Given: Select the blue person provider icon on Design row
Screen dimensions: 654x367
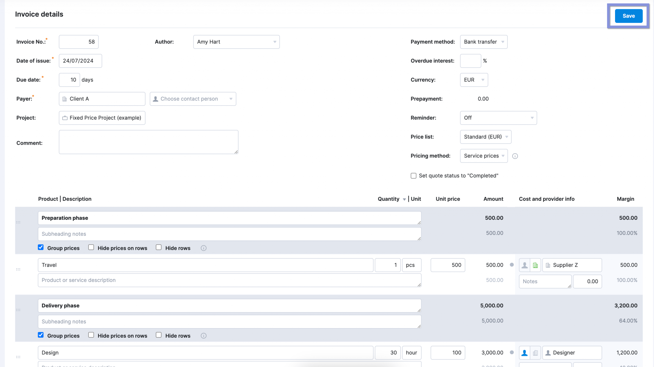Looking at the screenshot, I should (524, 352).
